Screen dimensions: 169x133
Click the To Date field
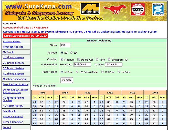(113, 65)
